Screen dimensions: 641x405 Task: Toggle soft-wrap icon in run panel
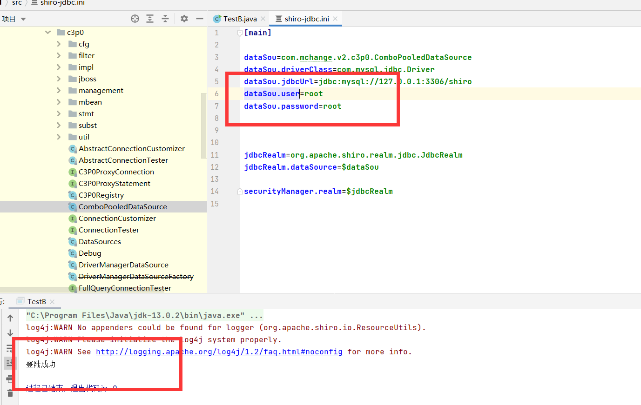pyautogui.click(x=9, y=348)
